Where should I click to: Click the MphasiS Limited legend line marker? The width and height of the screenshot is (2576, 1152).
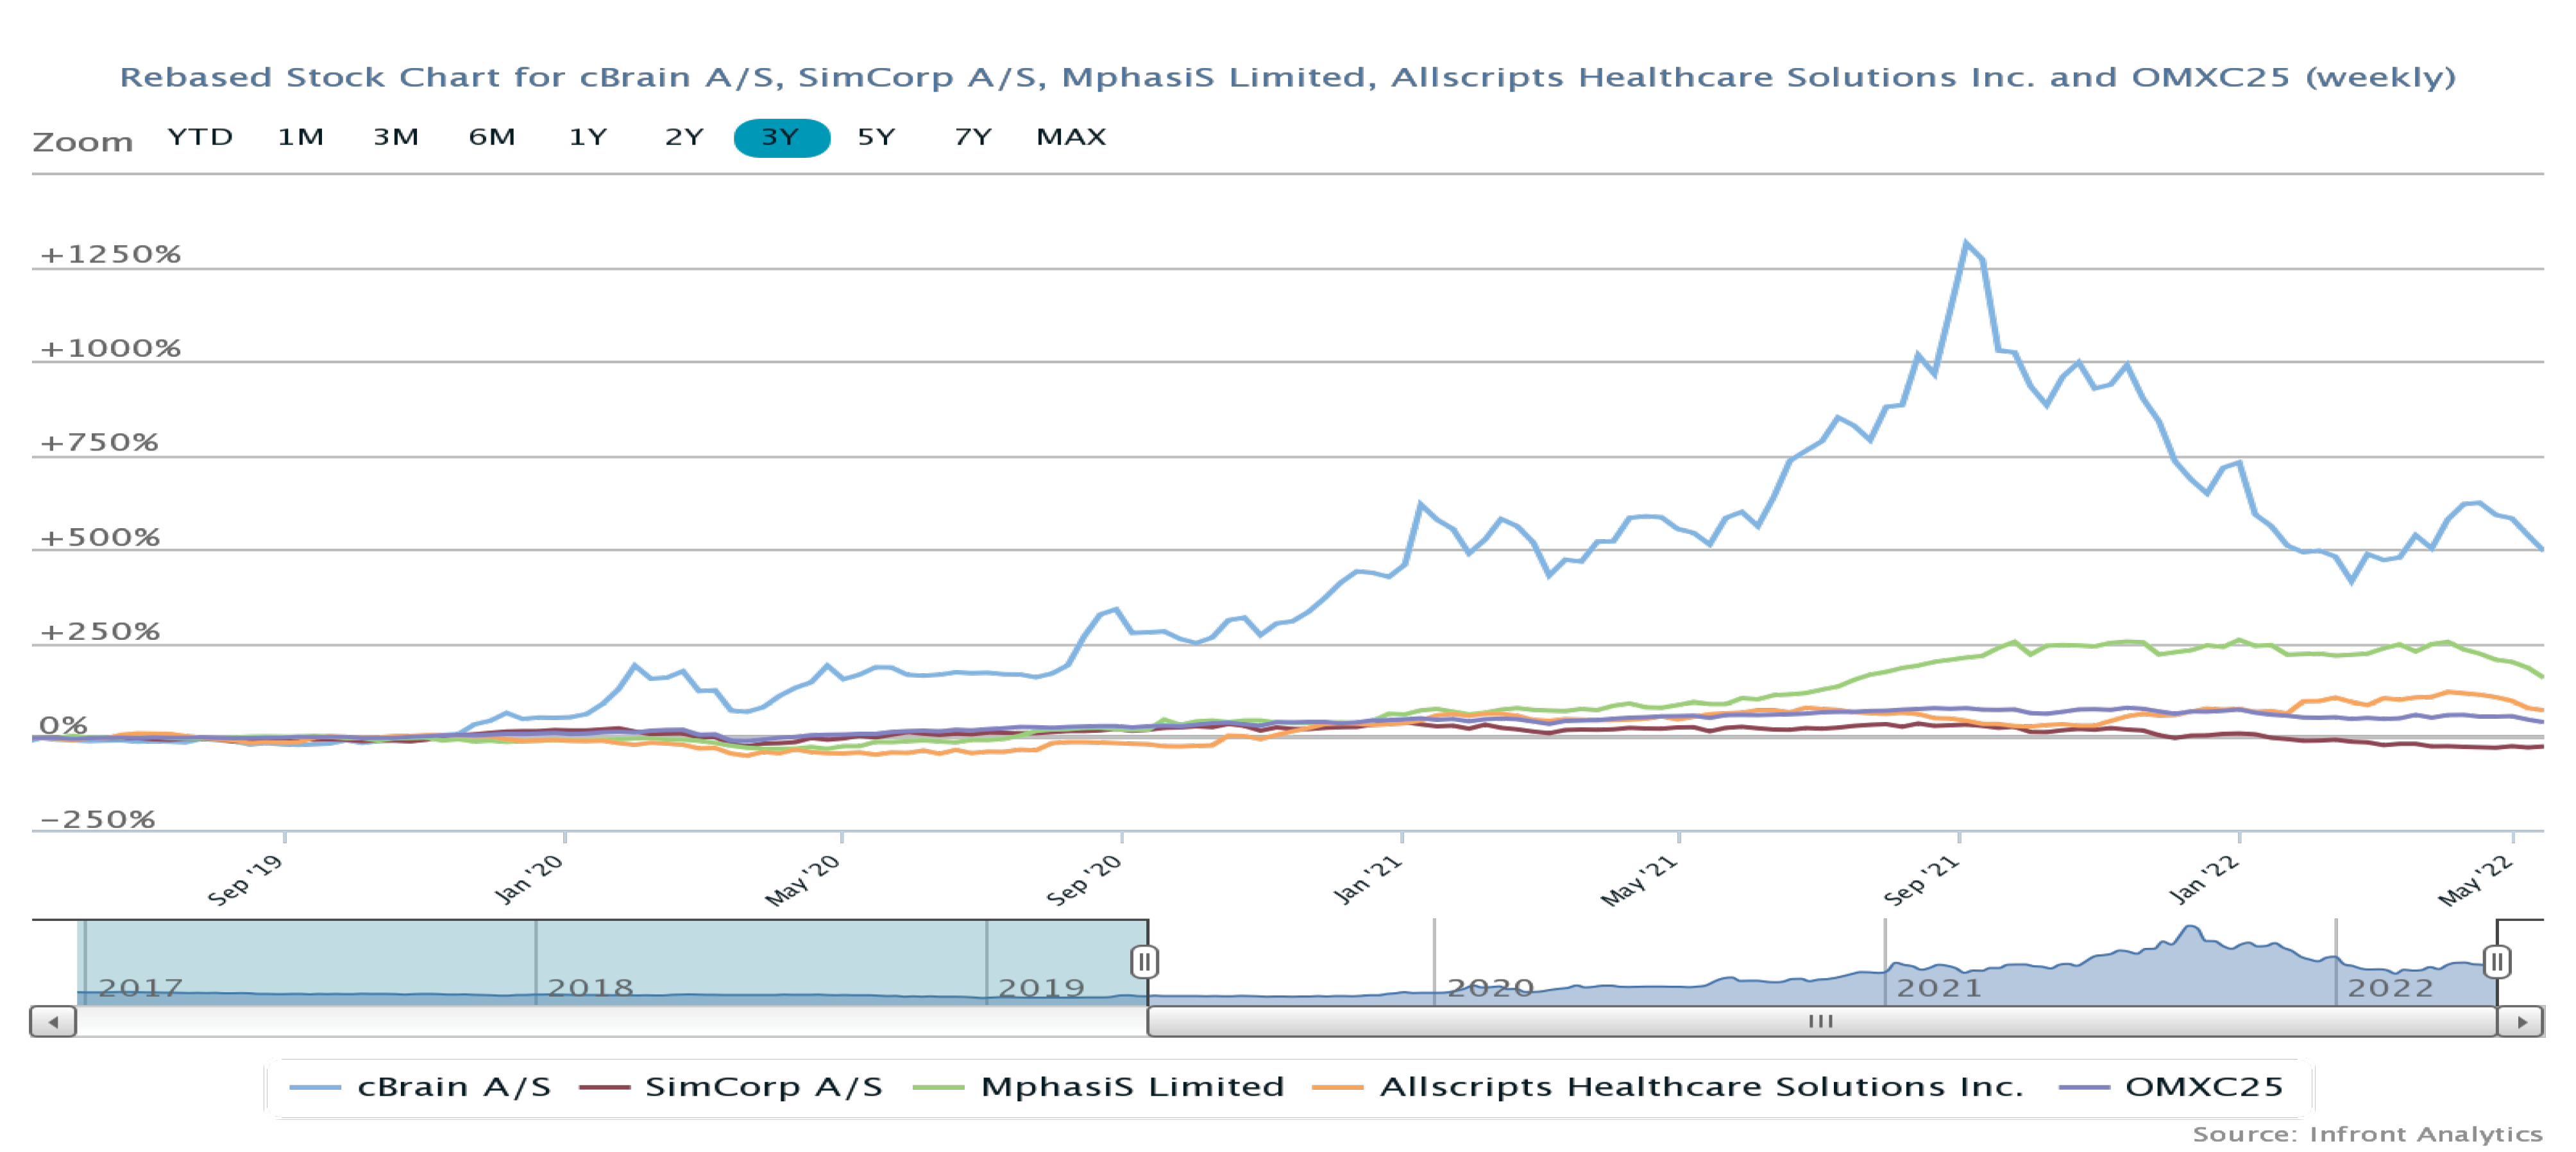tap(938, 1087)
